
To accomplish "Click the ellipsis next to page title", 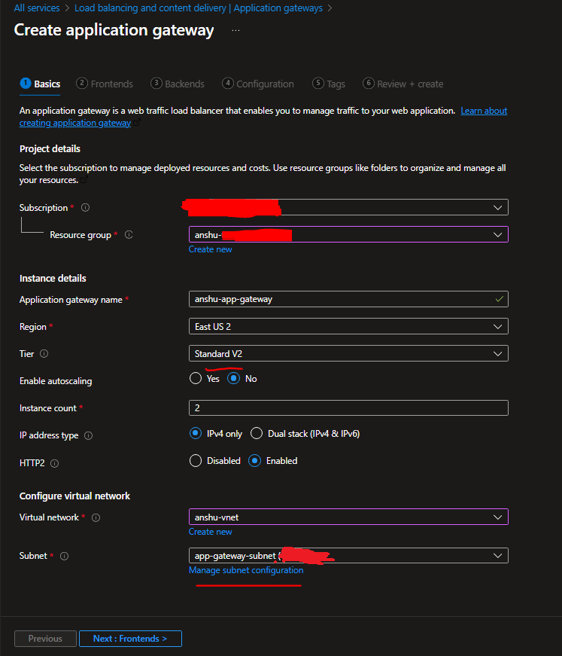I will (x=235, y=29).
